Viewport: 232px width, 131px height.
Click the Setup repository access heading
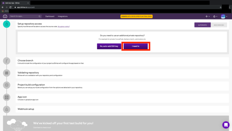(x=30, y=24)
